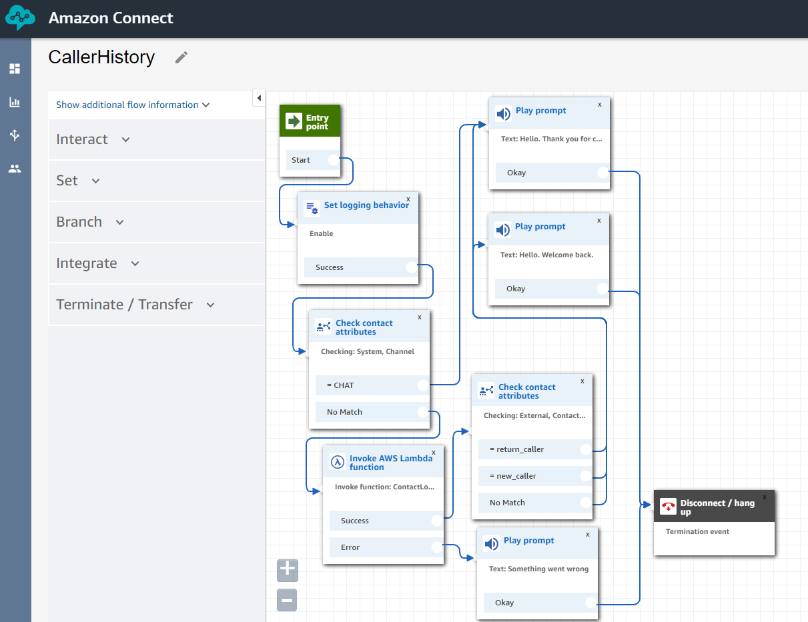Click the Set logging behavior icon
Viewport: 808px width, 622px height.
pos(312,207)
